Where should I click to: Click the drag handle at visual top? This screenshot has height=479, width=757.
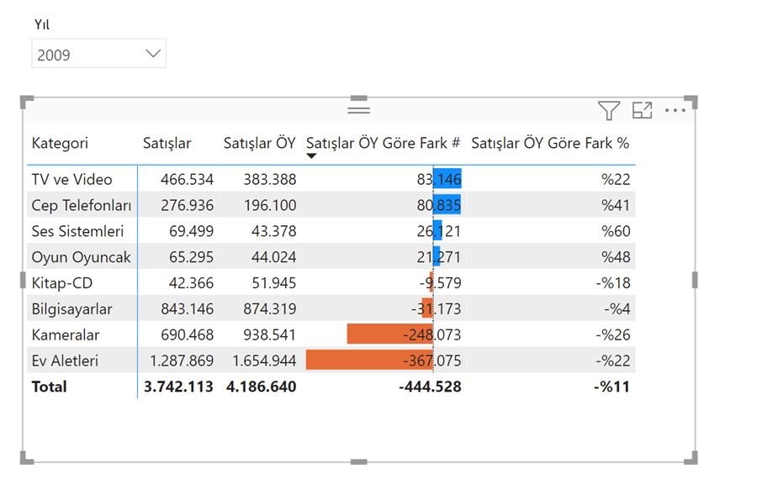358,110
